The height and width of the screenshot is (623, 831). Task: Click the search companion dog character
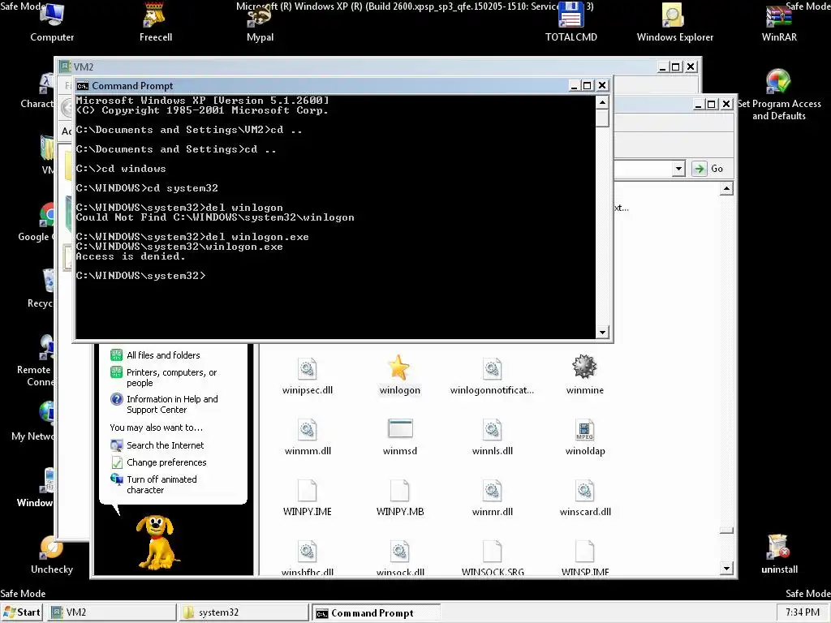point(157,542)
